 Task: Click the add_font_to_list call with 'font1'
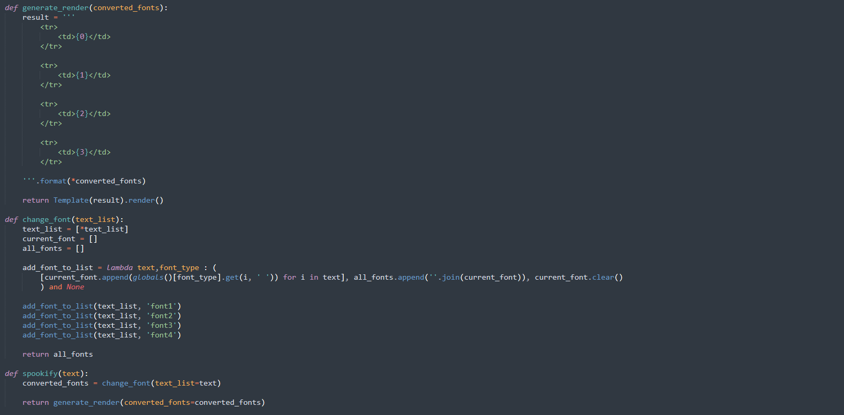(102, 306)
